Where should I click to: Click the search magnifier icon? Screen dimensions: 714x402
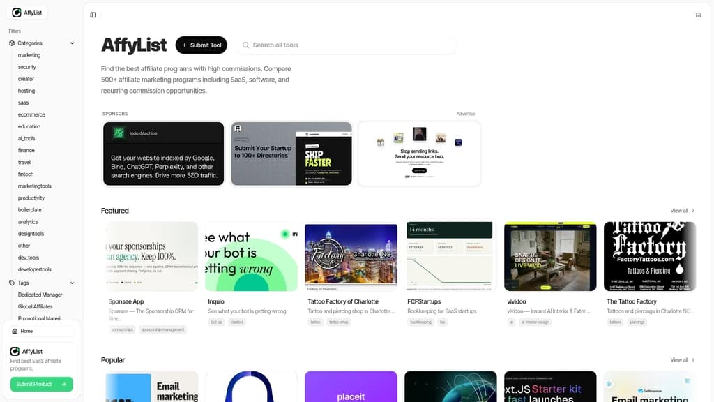(246, 45)
